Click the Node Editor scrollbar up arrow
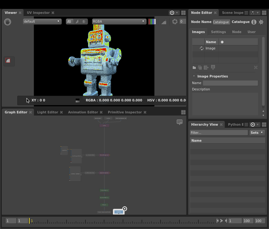The width and height of the screenshot is (269, 229). [263, 111]
